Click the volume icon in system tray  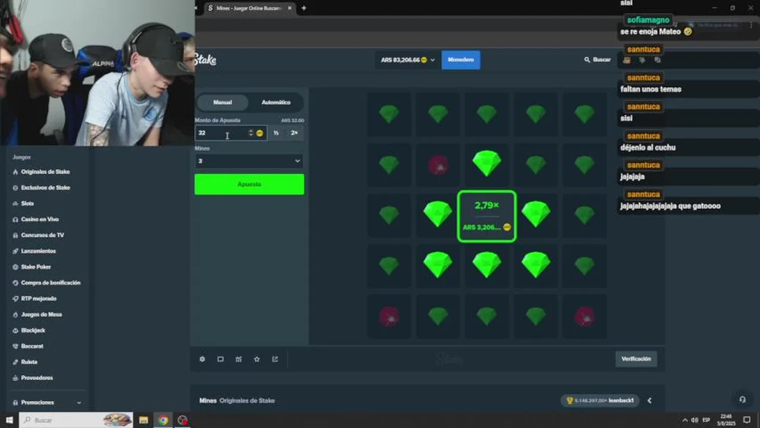695,420
